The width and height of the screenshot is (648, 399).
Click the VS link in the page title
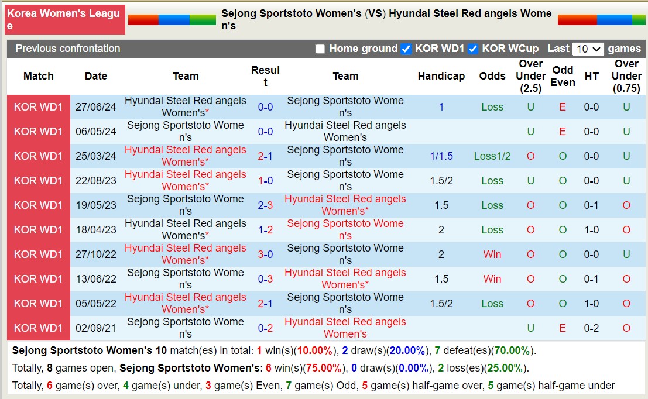coord(375,13)
